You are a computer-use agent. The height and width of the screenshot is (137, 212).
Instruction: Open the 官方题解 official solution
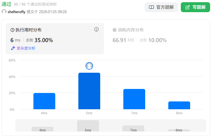(161, 7)
